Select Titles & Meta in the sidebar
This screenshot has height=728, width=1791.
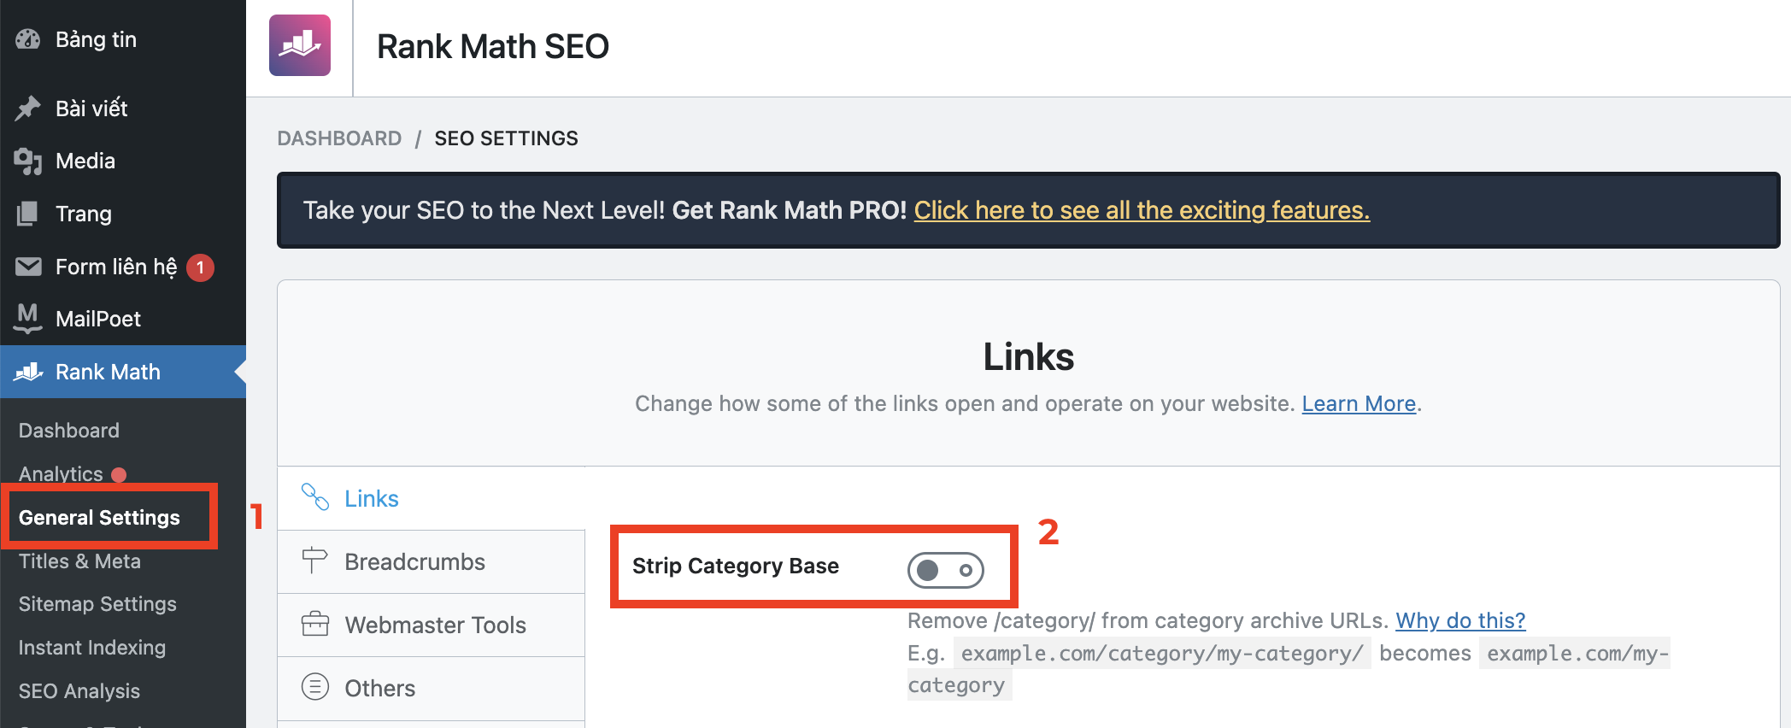click(x=79, y=561)
